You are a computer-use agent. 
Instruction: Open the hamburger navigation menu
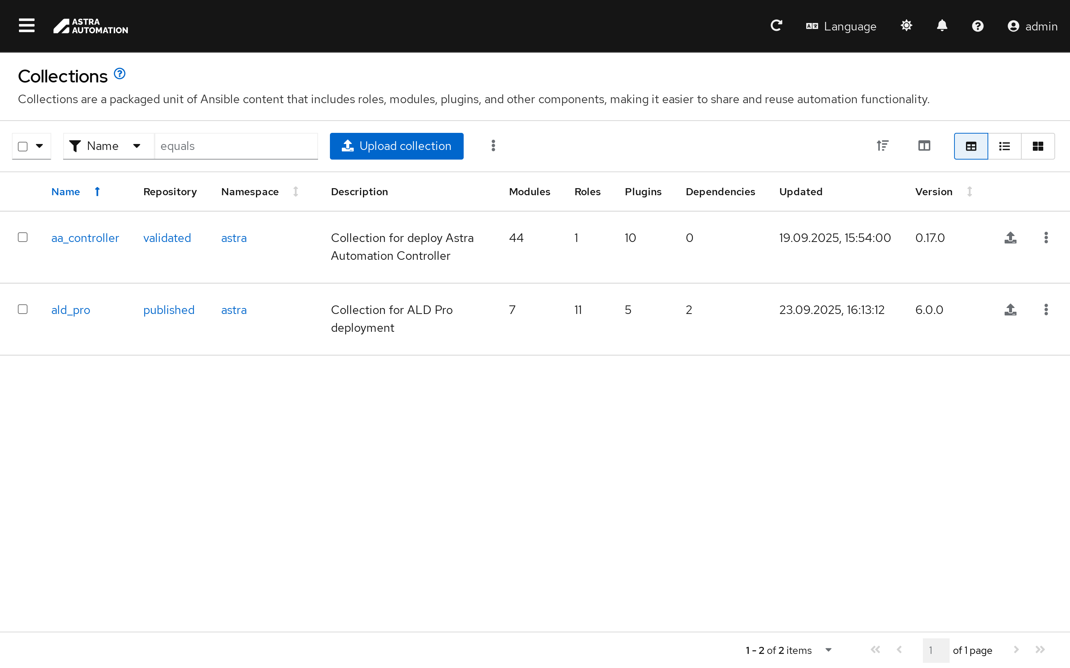pos(26,26)
